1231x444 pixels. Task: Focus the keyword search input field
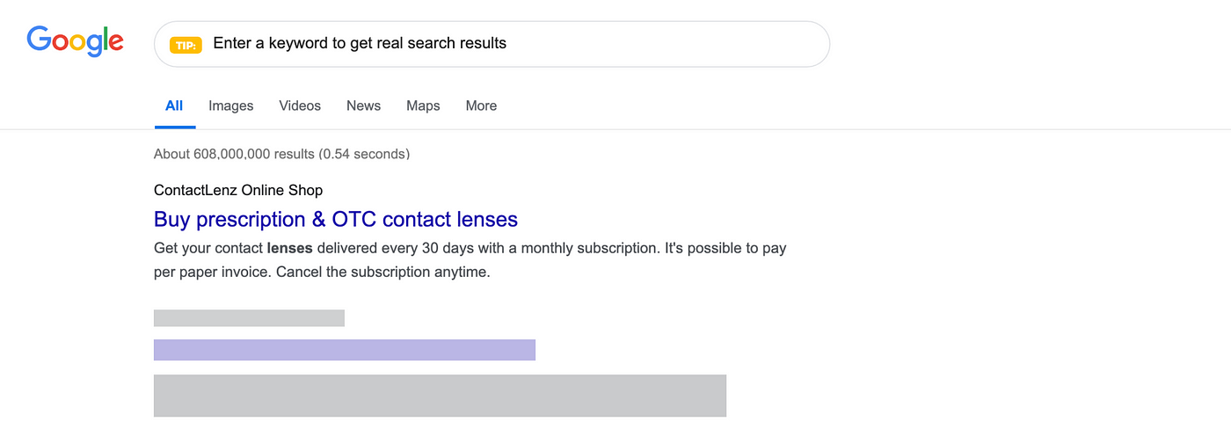click(492, 44)
